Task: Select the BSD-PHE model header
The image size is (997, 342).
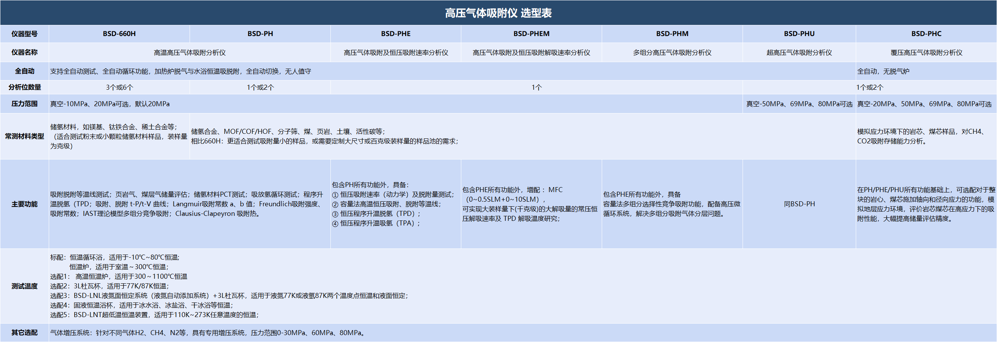Action: [396, 34]
